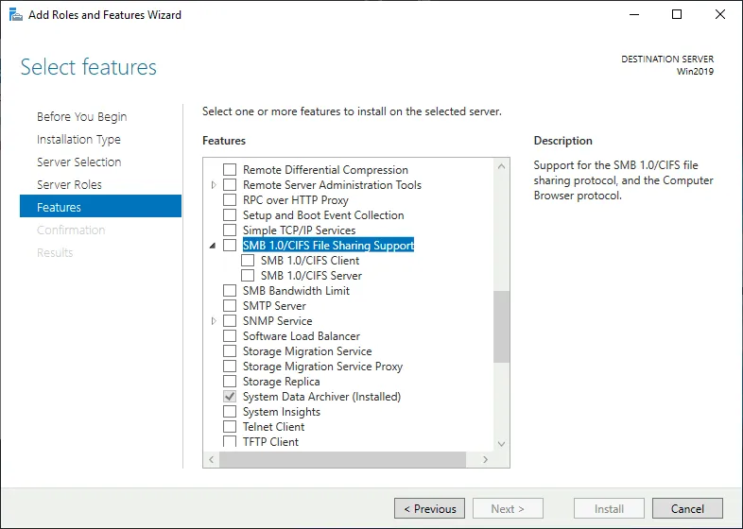This screenshot has height=529, width=743.
Task: Expand the SNMP Service tree node
Action: point(214,321)
